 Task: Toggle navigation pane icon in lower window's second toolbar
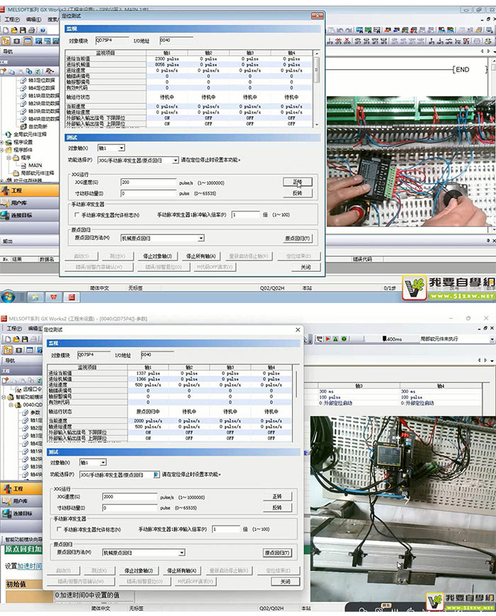pos(8,350)
